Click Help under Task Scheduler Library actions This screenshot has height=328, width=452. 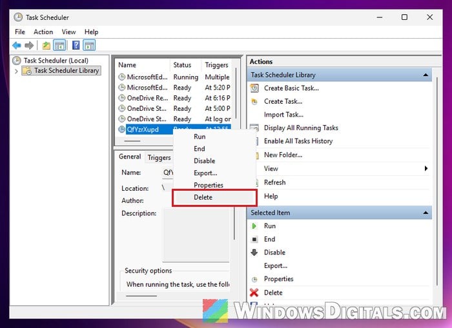[x=271, y=197]
